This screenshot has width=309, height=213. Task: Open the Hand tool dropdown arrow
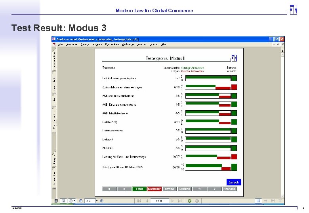[74, 201]
